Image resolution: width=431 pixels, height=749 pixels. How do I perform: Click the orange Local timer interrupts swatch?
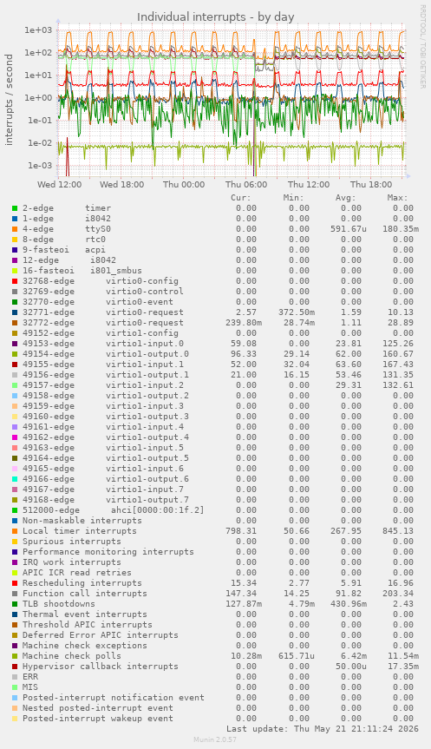coord(15,531)
